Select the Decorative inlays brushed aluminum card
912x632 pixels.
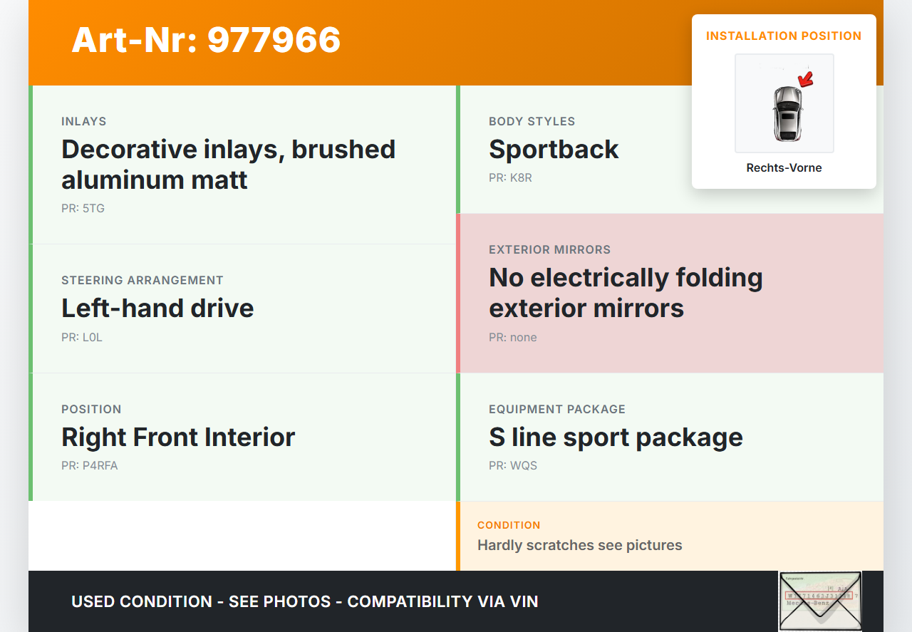[x=242, y=165]
